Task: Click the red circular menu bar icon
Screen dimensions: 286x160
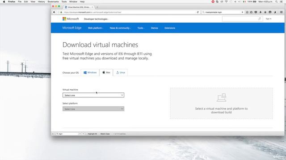Action: [213, 2]
